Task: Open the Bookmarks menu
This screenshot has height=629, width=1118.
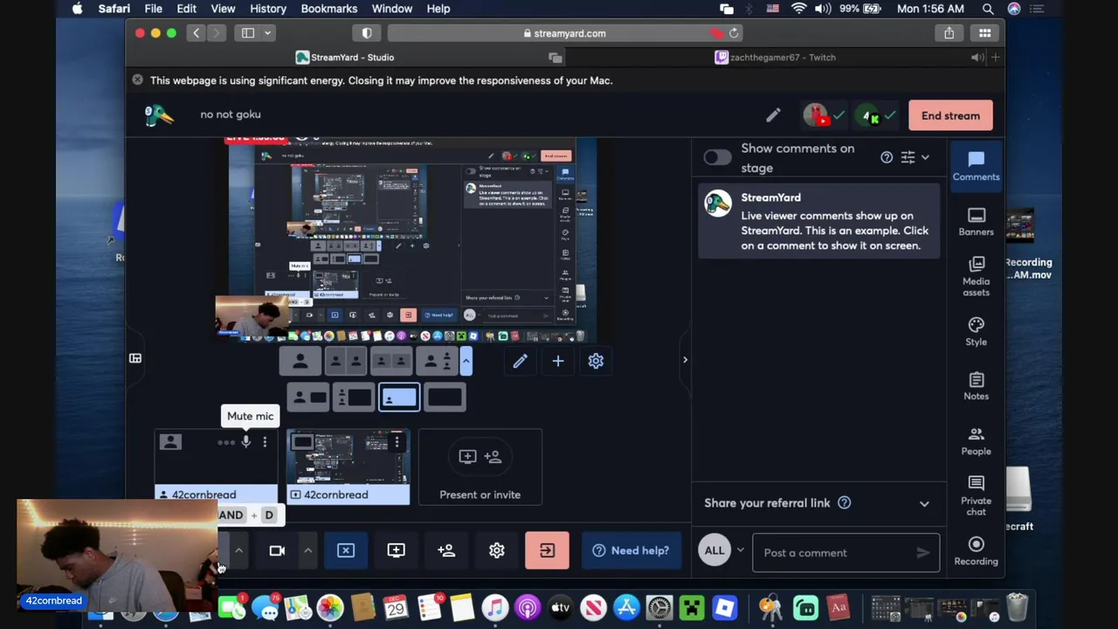Action: (328, 9)
